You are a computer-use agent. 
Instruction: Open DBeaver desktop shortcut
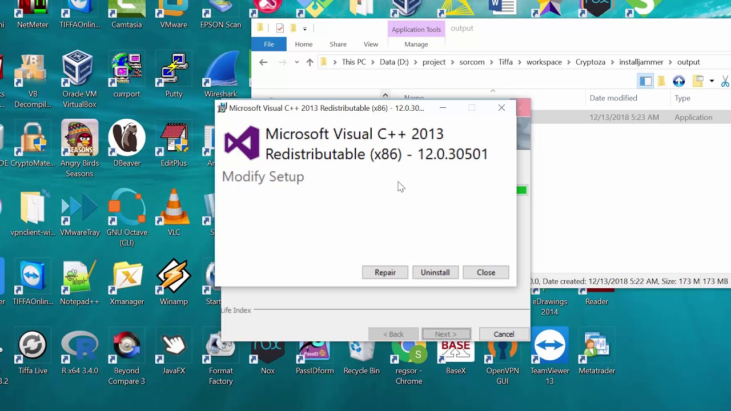point(126,144)
